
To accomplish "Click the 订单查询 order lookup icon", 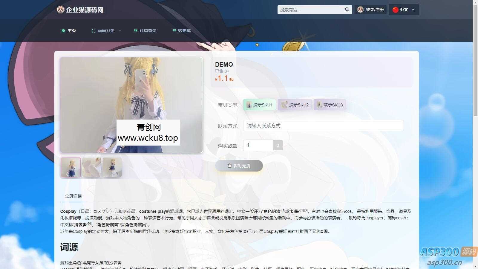I will coord(135,30).
